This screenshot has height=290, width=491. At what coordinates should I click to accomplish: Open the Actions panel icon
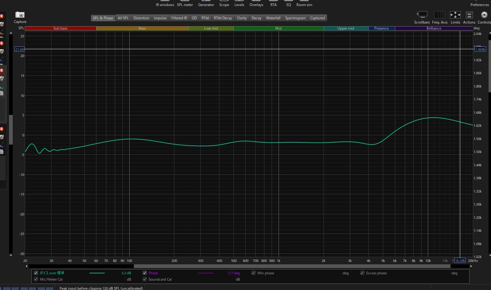click(x=469, y=15)
